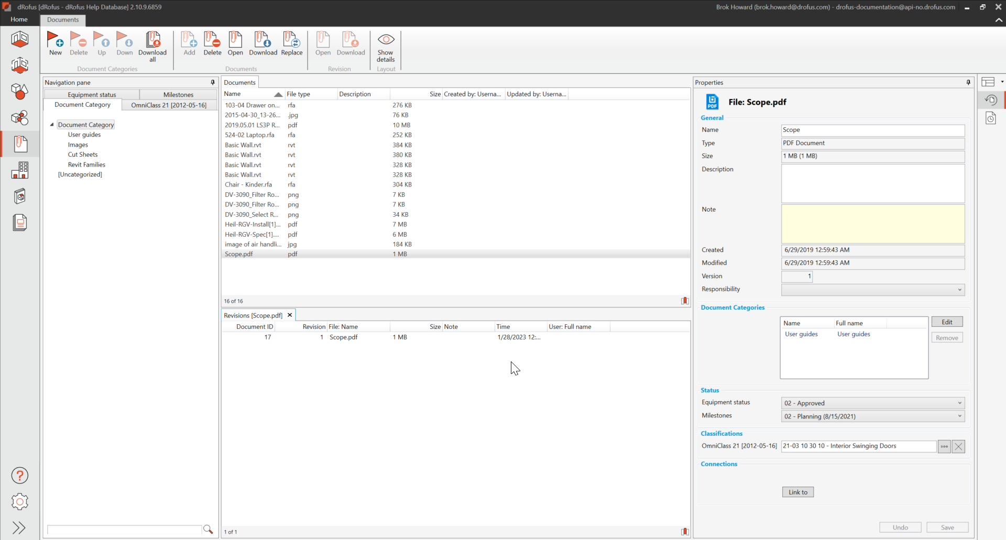Open Equipment status dropdown
Screen dimensions: 1006x540
click(959, 403)
